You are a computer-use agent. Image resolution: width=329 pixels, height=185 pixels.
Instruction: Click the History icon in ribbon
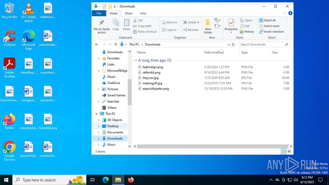(x=247, y=32)
